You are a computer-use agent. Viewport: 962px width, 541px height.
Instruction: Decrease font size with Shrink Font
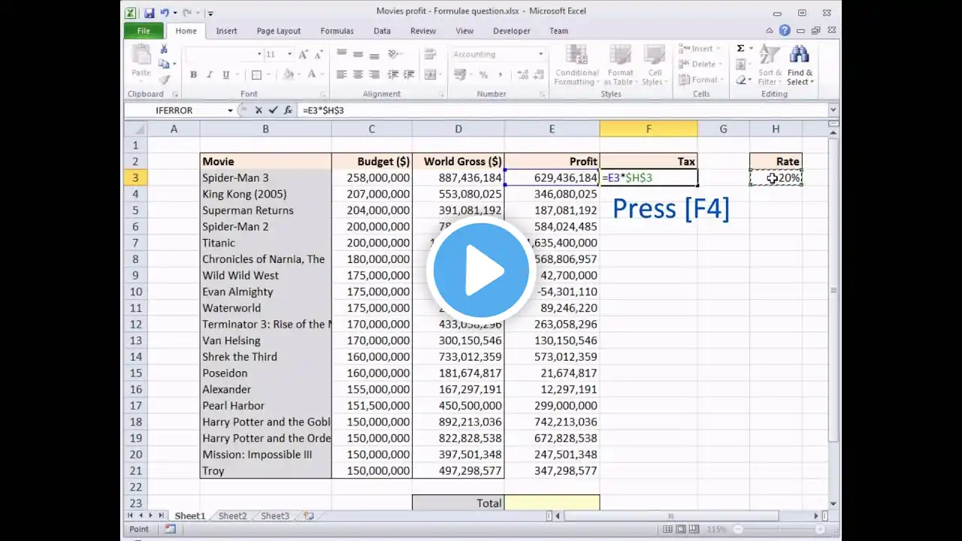click(318, 54)
